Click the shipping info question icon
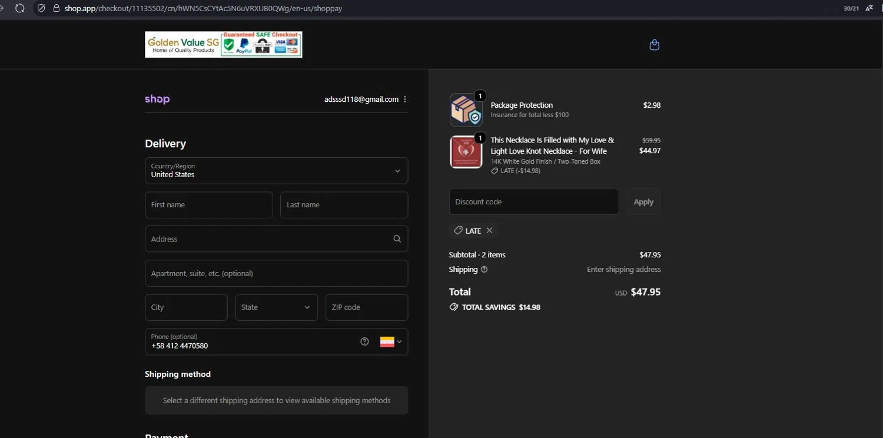The width and height of the screenshot is (883, 438). pos(484,270)
